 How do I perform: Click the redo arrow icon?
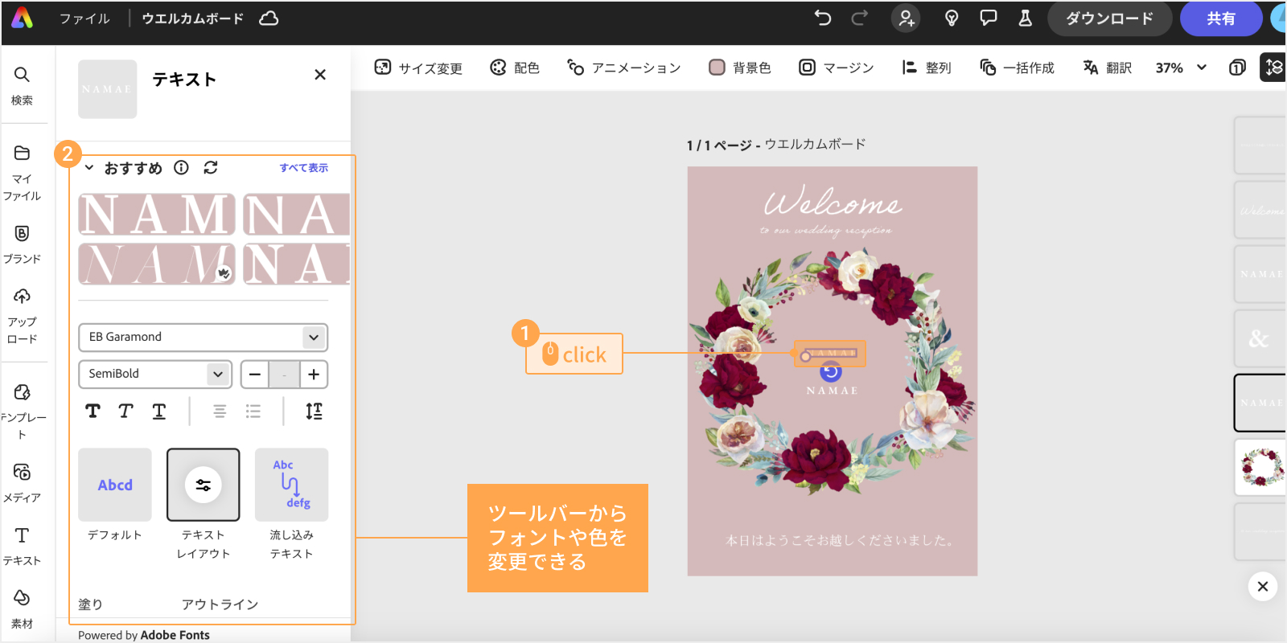pos(859,18)
